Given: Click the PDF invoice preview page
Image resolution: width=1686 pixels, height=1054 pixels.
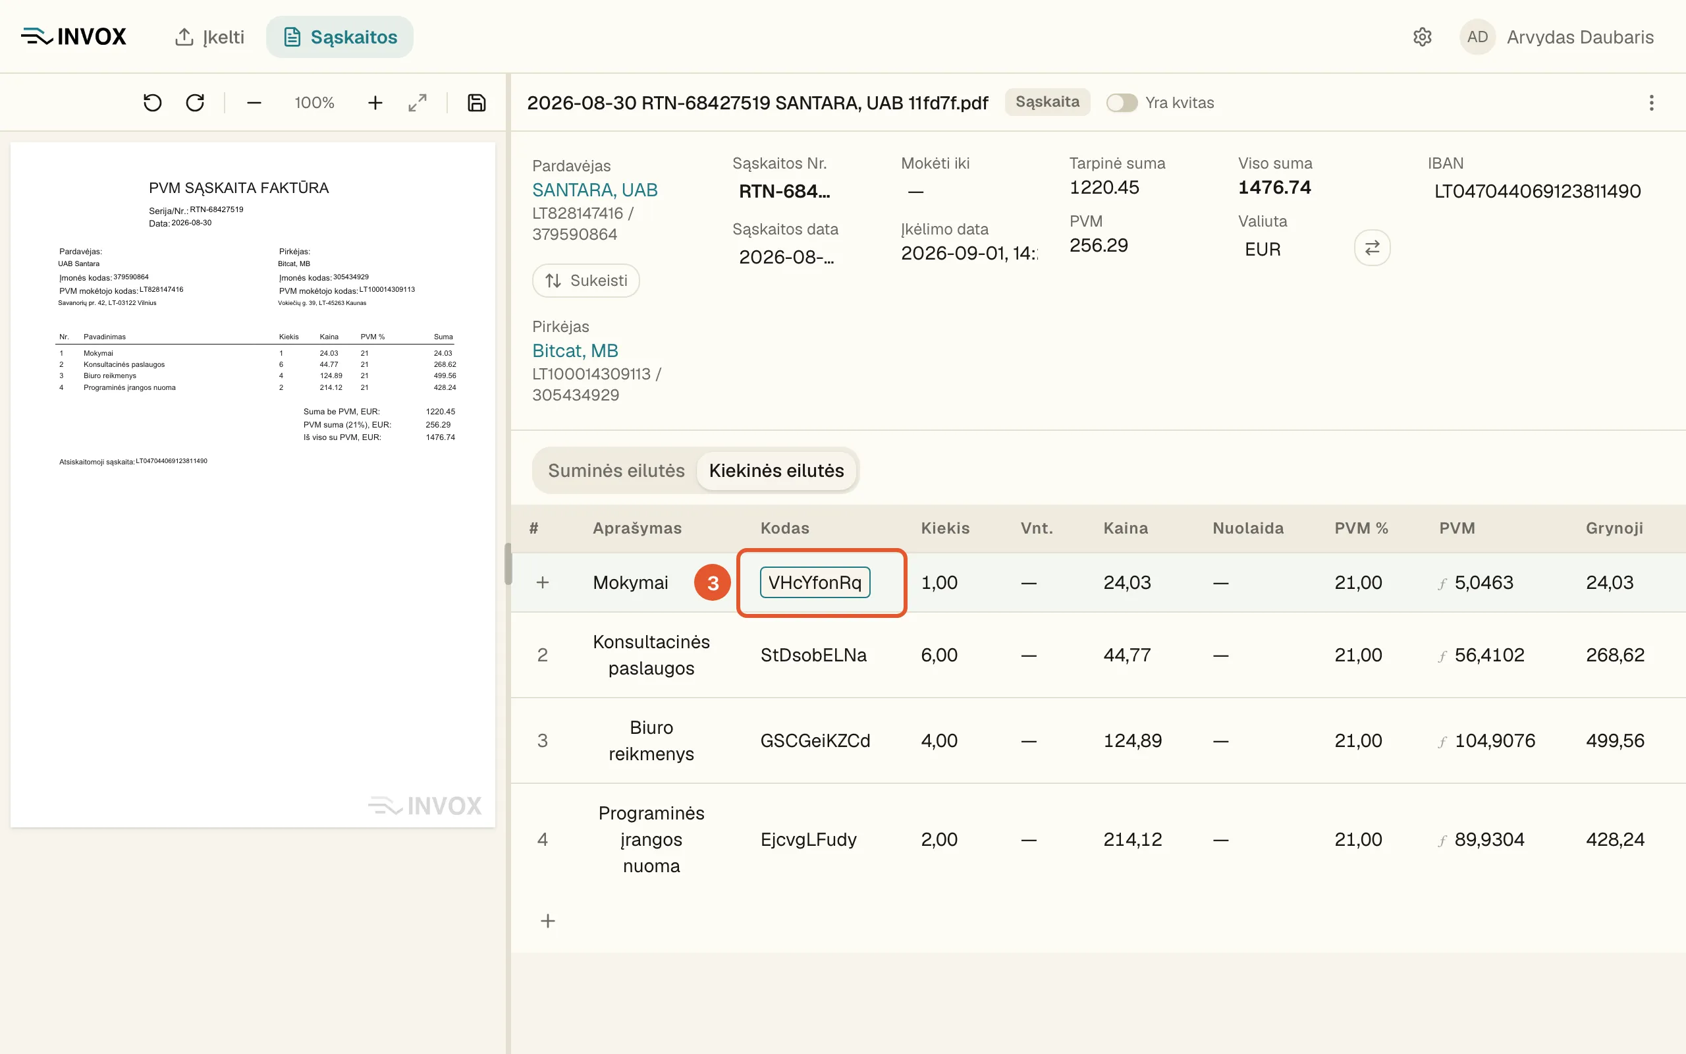Looking at the screenshot, I should (253, 484).
